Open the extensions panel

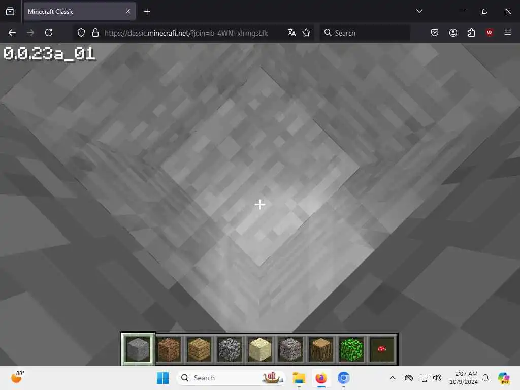471,32
